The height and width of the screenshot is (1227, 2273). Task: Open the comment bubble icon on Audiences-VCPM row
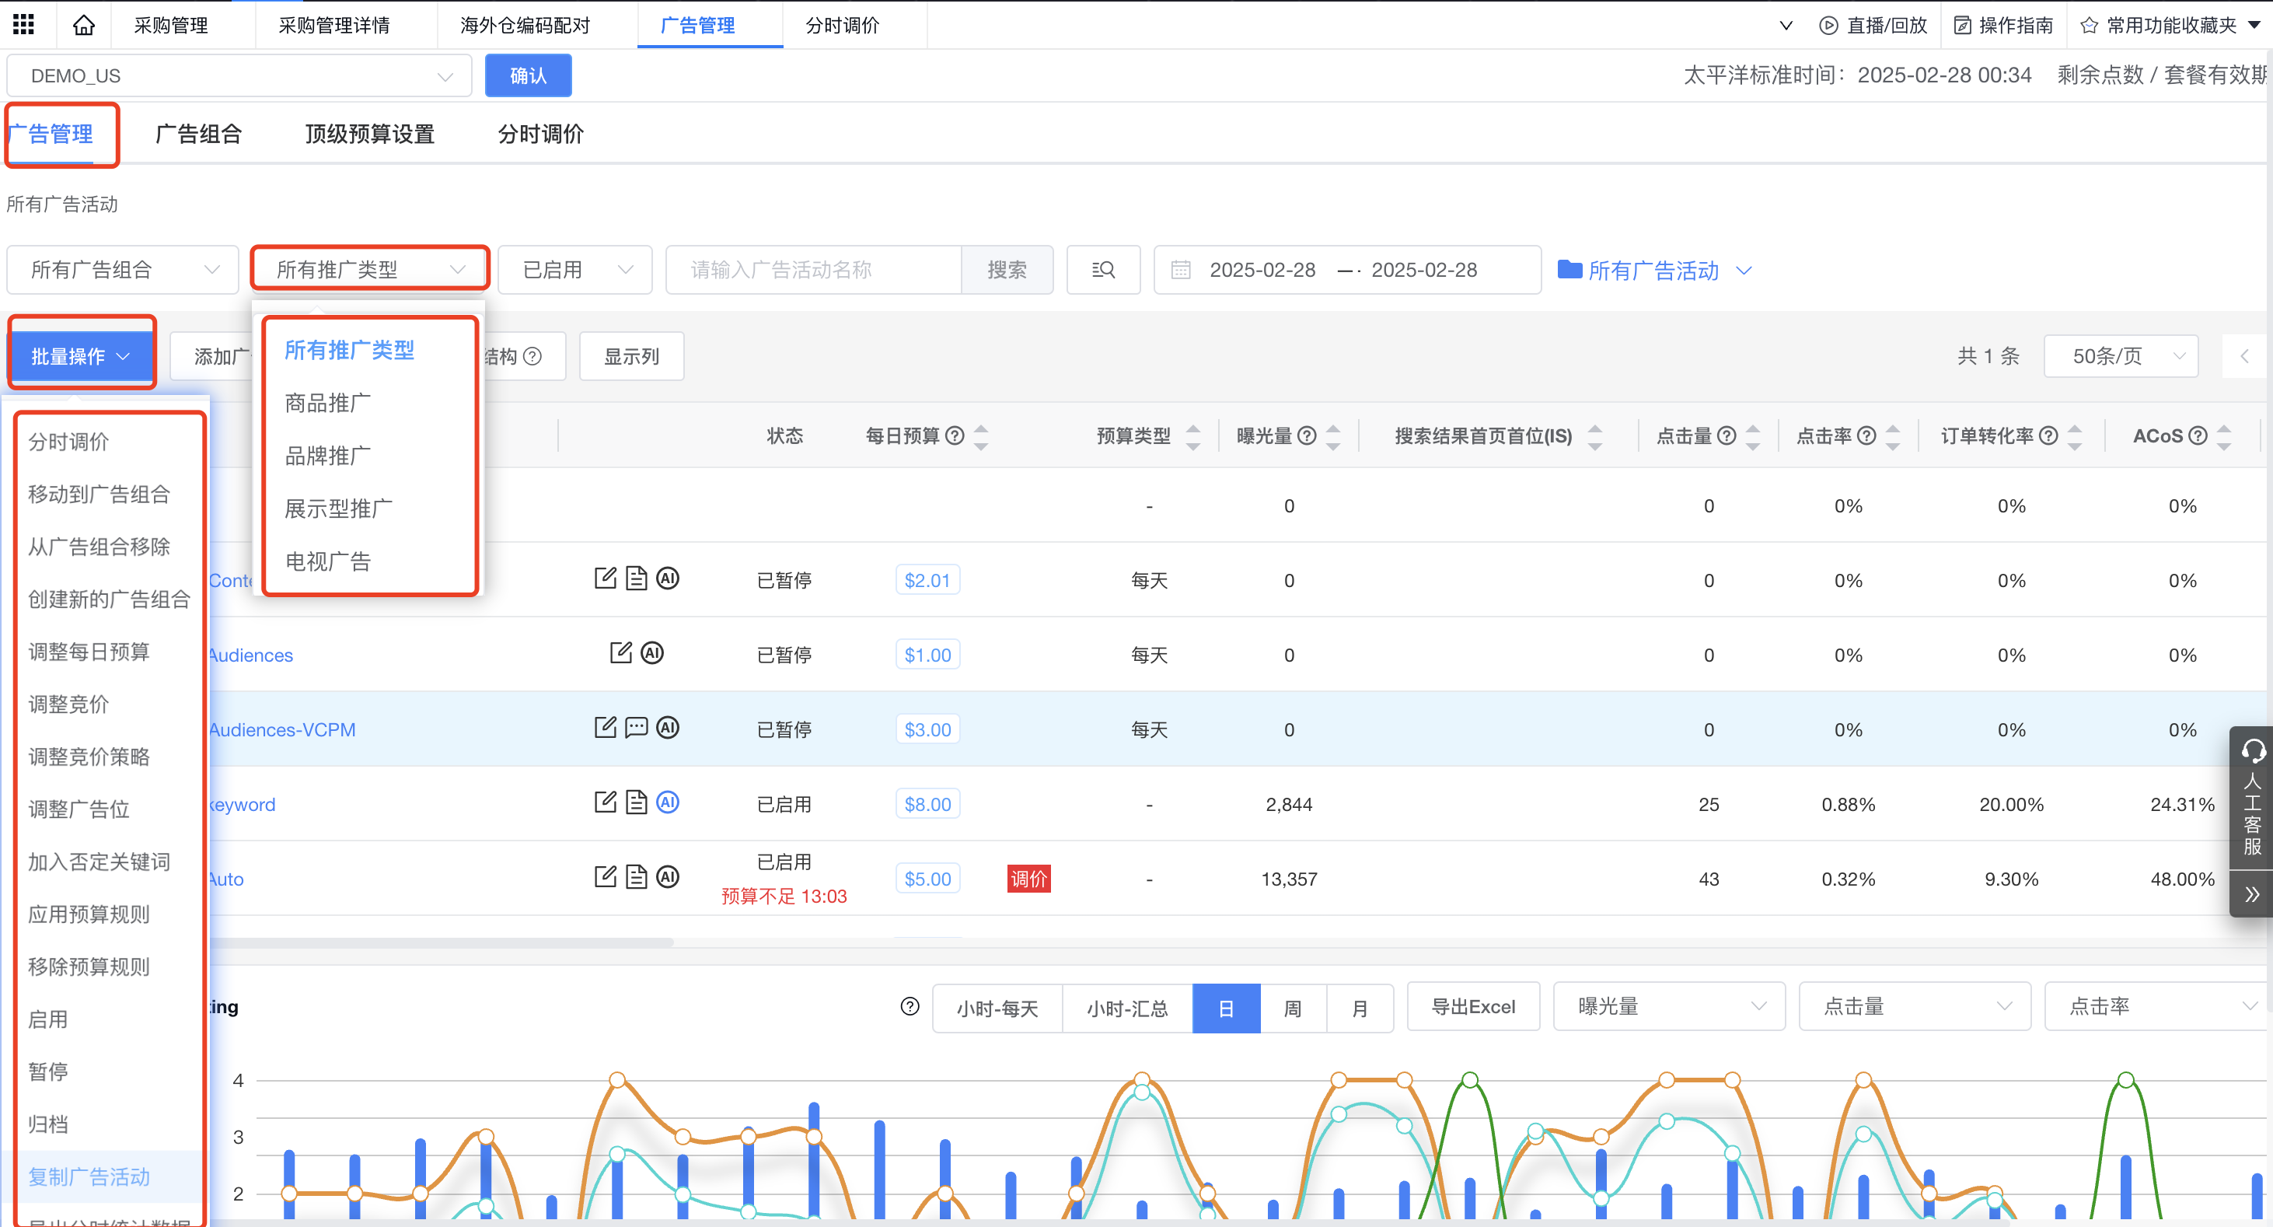(x=636, y=727)
